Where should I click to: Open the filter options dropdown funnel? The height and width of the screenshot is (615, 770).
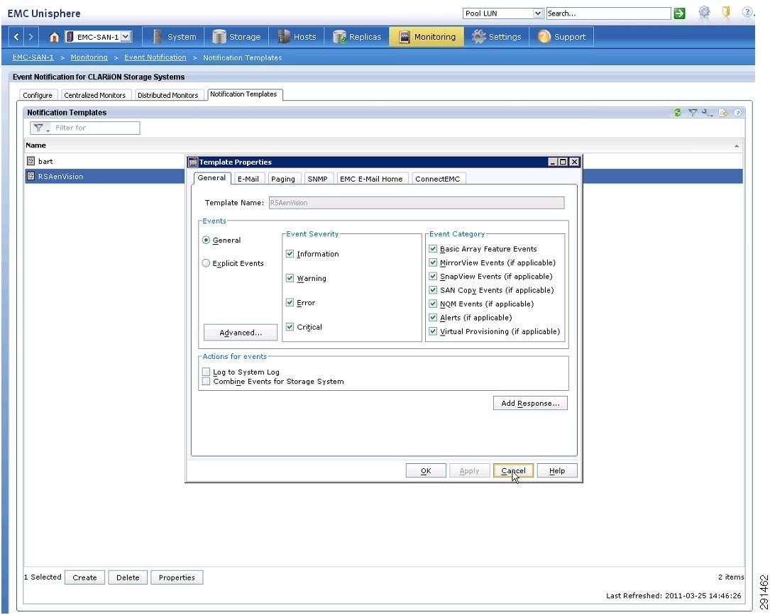click(40, 128)
